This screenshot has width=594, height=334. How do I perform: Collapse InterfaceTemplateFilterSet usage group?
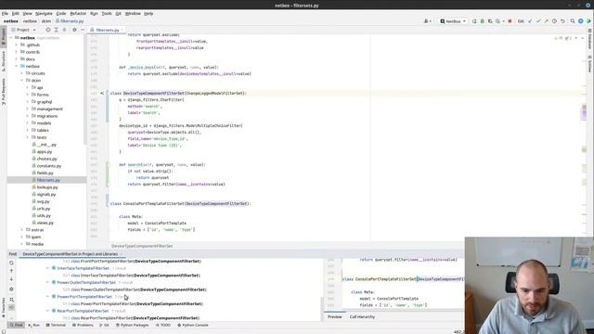[47, 268]
